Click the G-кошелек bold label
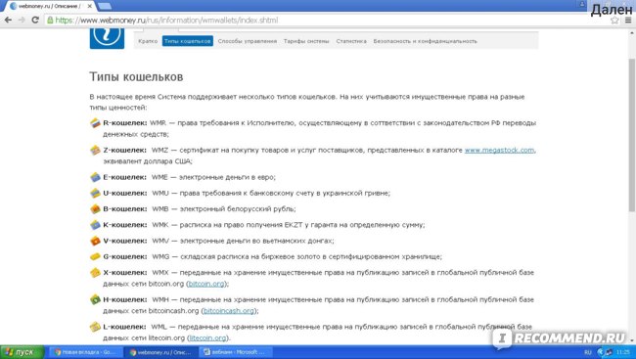The height and width of the screenshot is (359, 636). 125,256
